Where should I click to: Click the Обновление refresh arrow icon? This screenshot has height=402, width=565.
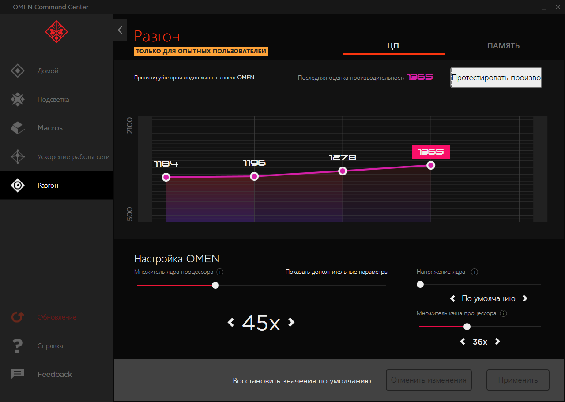click(x=18, y=317)
